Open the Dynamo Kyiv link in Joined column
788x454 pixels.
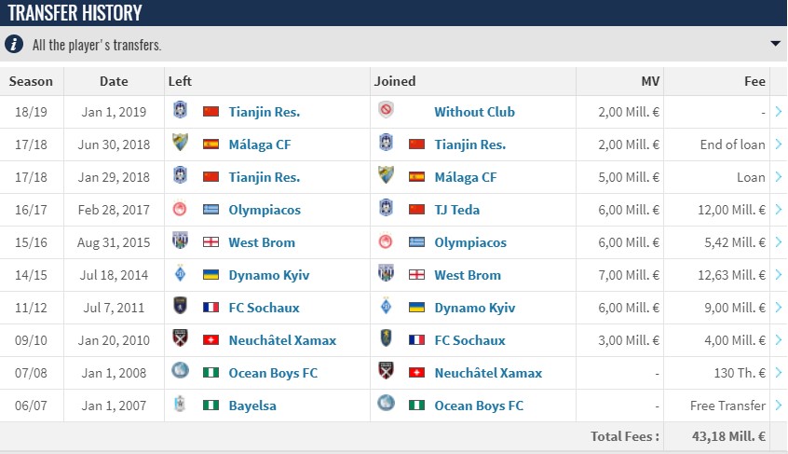pyautogui.click(x=475, y=308)
